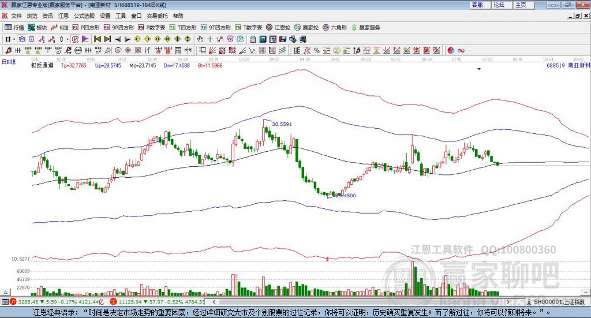
Task: Click the 极反通道 indicator label
Action: coord(42,66)
